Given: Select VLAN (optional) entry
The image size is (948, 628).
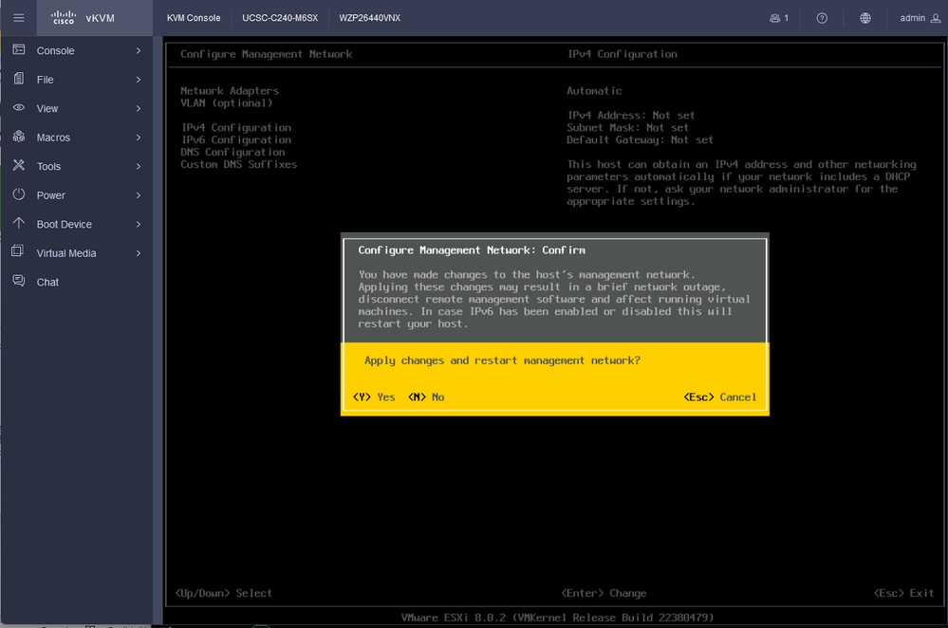Looking at the screenshot, I should click(227, 103).
